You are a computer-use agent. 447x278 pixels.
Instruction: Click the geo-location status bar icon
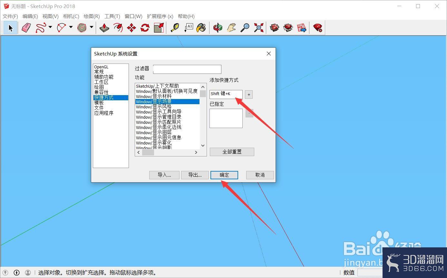[5, 273]
